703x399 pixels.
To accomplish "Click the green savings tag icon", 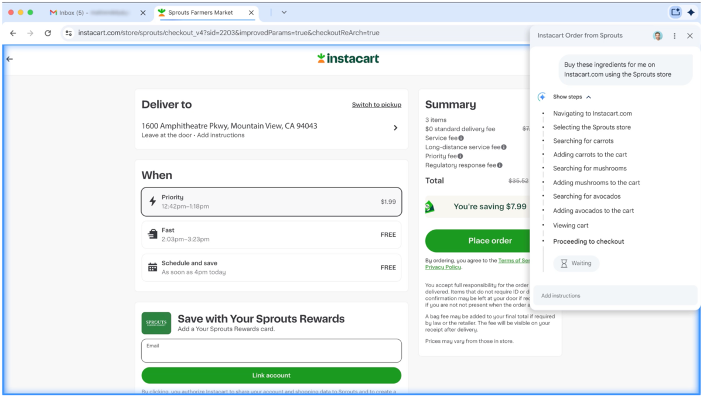I will pyautogui.click(x=430, y=207).
